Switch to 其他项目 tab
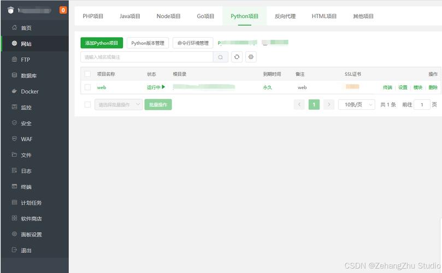The width and height of the screenshot is (442, 273). [x=363, y=16]
